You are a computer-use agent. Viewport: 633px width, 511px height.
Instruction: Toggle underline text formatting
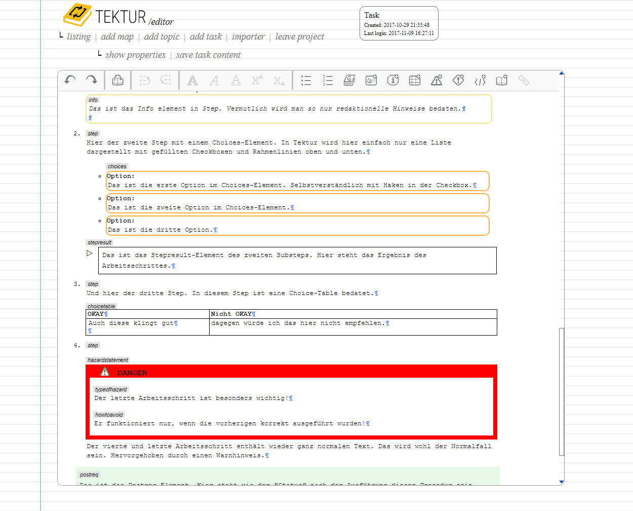(236, 80)
